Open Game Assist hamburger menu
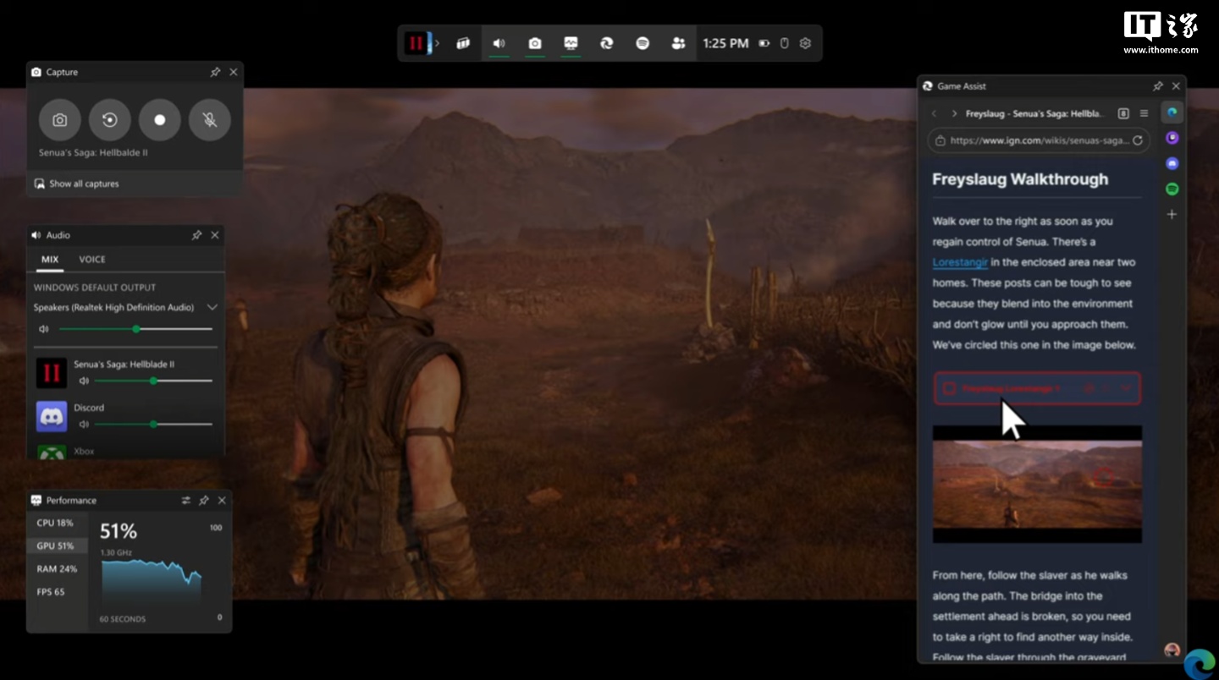 pyautogui.click(x=1144, y=113)
